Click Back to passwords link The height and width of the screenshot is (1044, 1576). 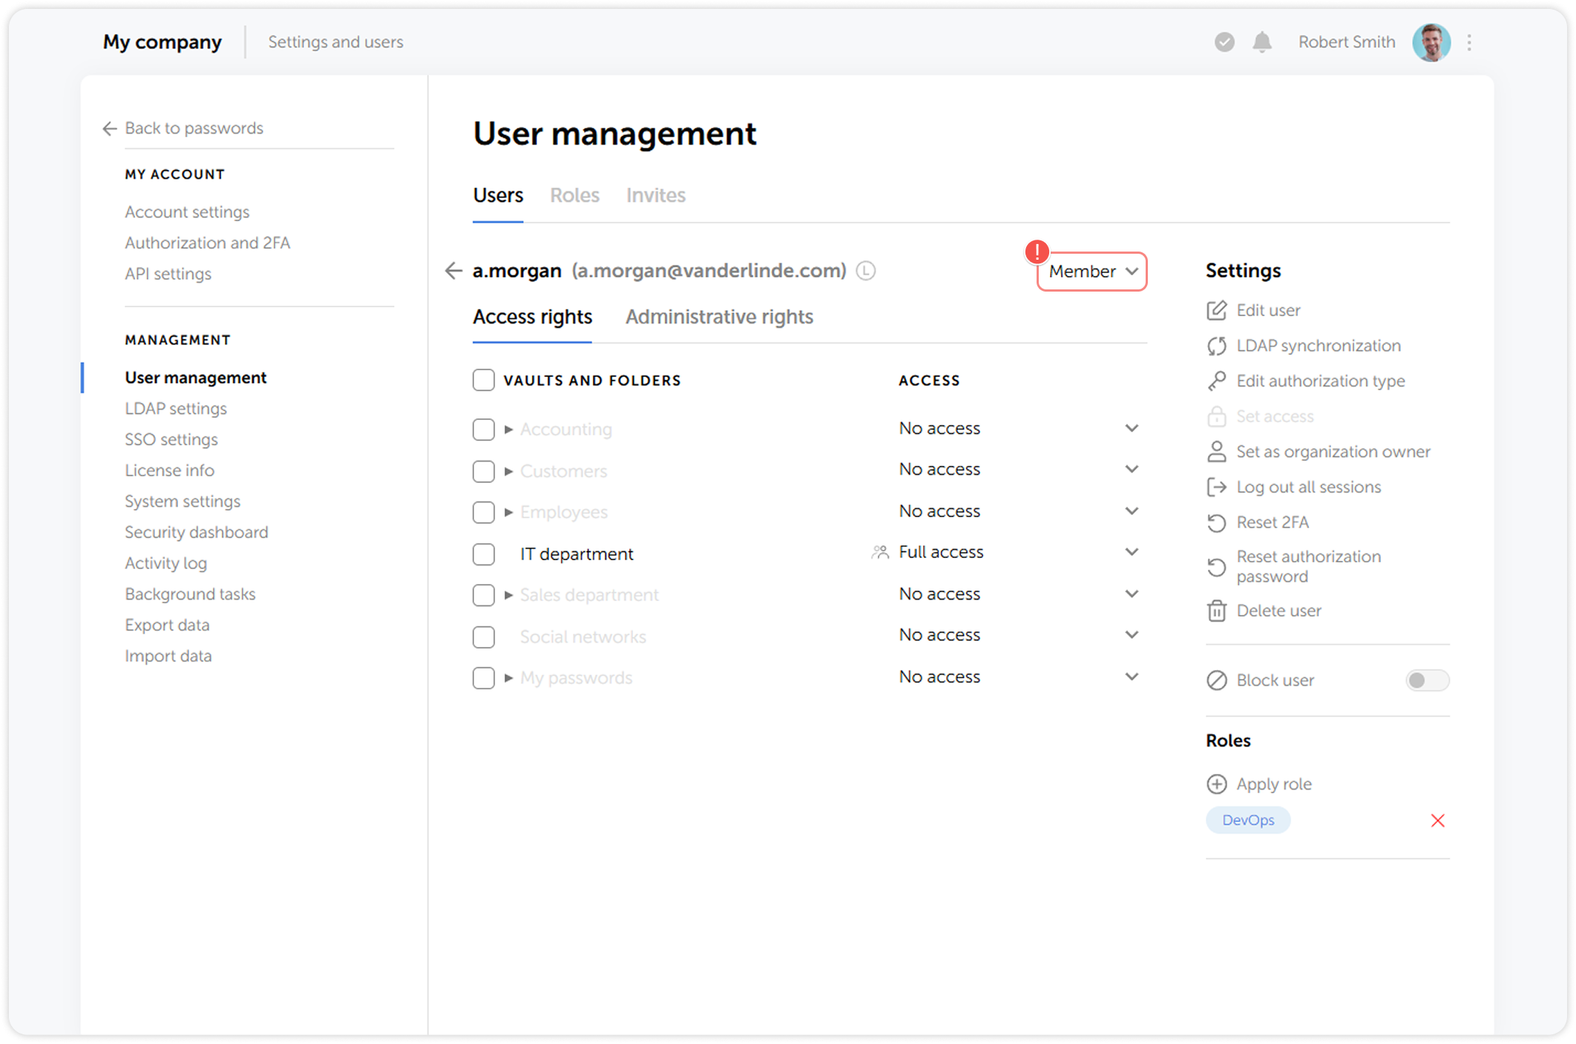194,128
